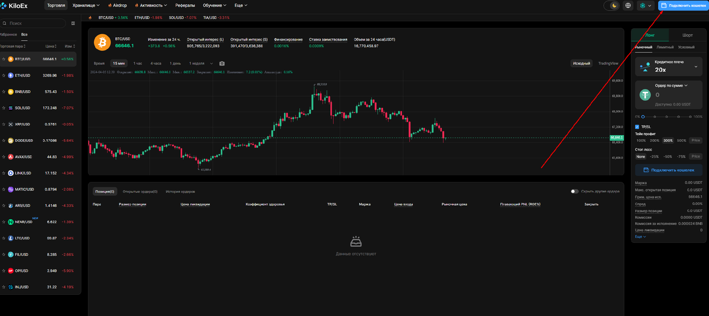Select the 4 часа timeframe
The image size is (709, 316).
click(156, 63)
